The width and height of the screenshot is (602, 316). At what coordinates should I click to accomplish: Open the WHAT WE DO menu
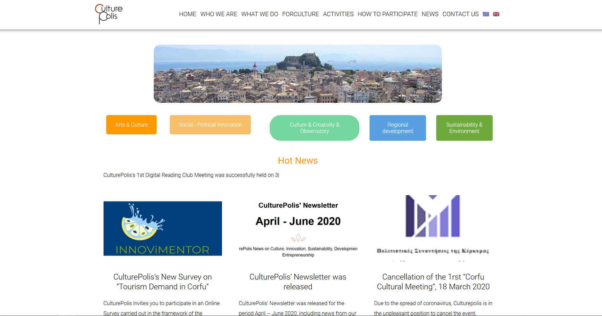[260, 14]
